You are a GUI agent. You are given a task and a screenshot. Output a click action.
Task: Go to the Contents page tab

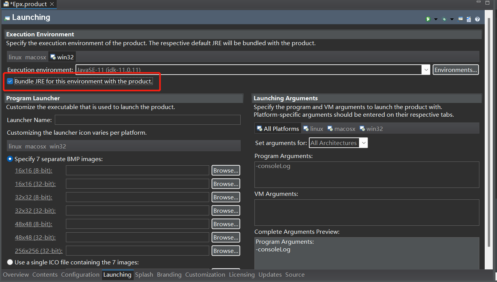pyautogui.click(x=45, y=275)
